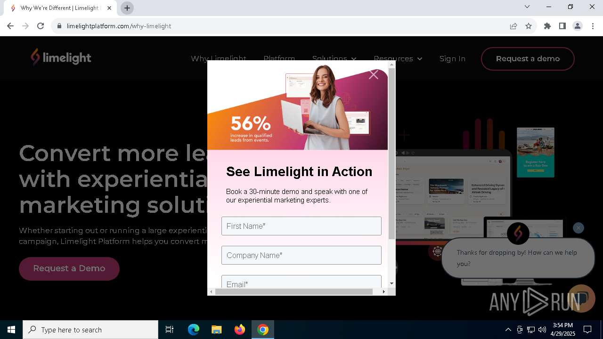Focus the Email field
Viewport: 603px width, 339px height.
click(301, 282)
